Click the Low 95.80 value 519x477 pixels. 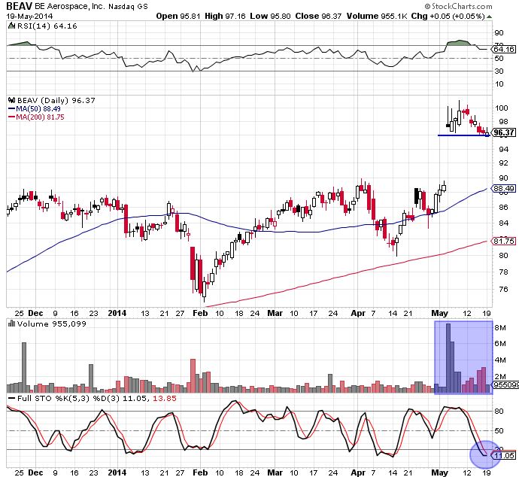click(271, 16)
